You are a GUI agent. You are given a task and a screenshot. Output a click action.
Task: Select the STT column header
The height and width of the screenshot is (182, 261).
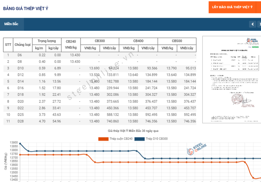click(x=8, y=45)
